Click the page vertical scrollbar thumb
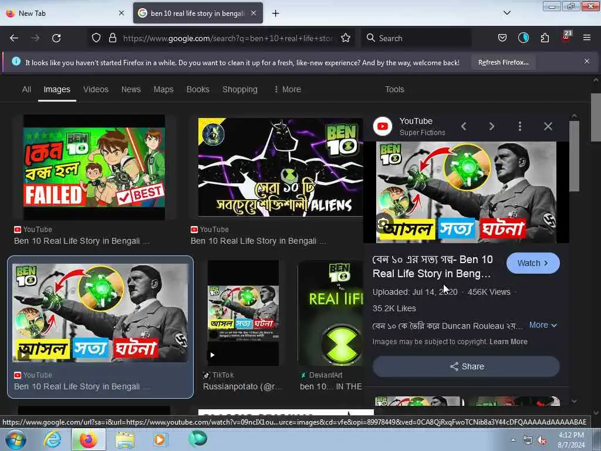Viewport: 601px width, 451px height. pos(595,117)
